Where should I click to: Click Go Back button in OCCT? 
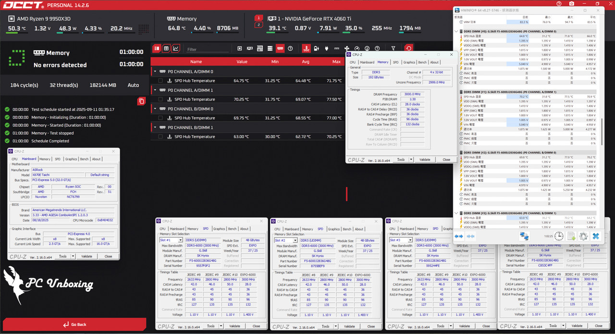[74, 324]
